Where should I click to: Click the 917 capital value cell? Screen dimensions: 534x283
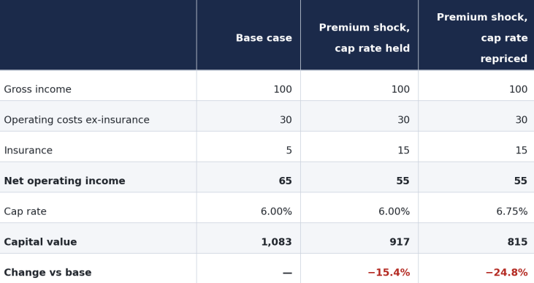click(400, 242)
